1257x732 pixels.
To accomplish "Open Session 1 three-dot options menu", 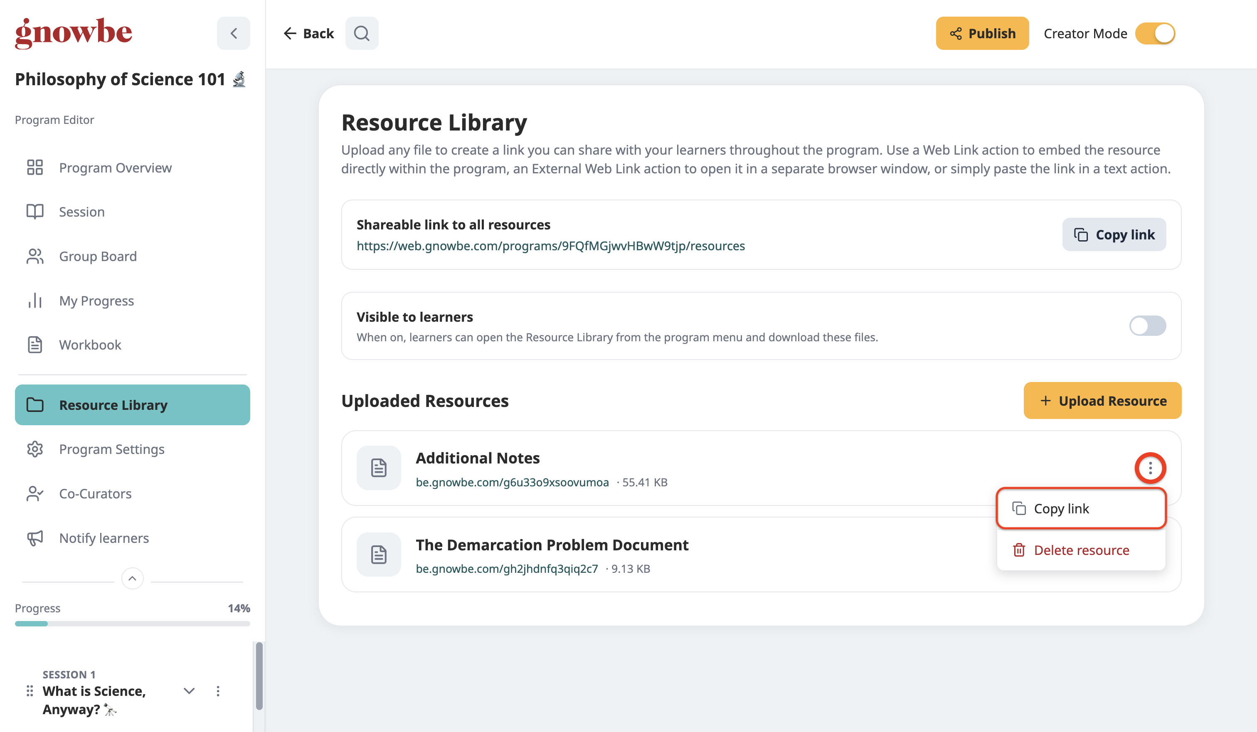I will click(x=218, y=690).
